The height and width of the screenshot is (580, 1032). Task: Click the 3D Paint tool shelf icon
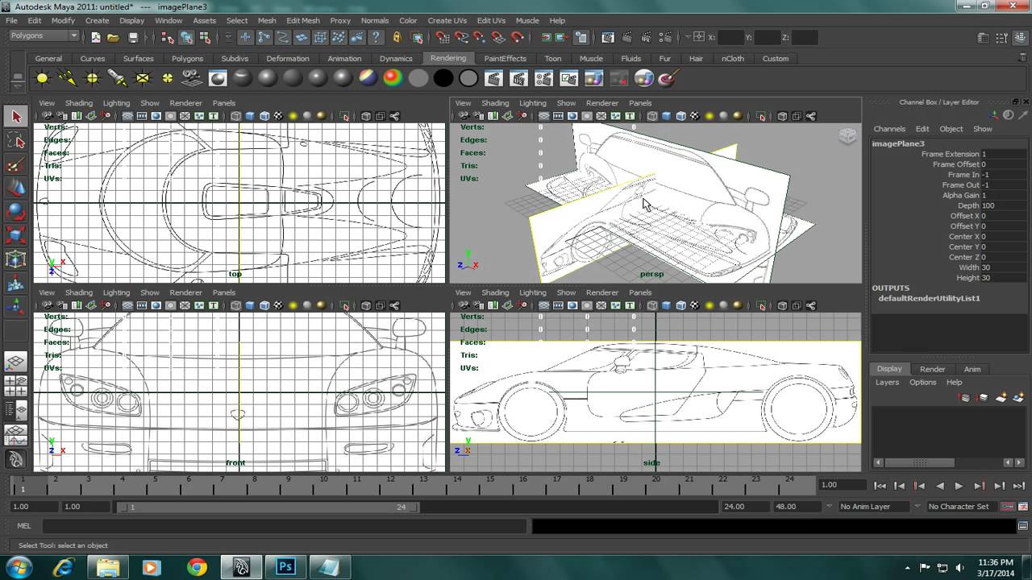coord(668,78)
